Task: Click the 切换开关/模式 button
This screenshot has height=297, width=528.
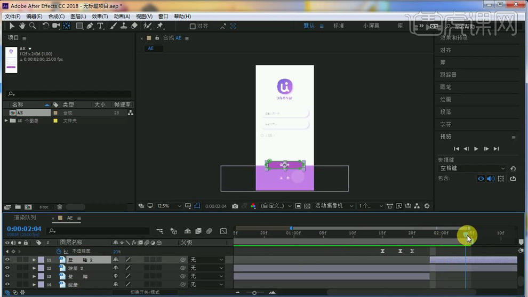Action: pos(145,292)
